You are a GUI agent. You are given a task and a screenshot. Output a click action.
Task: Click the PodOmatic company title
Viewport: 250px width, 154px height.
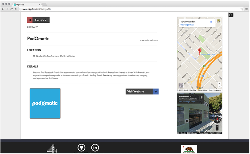pyautogui.click(x=38, y=39)
